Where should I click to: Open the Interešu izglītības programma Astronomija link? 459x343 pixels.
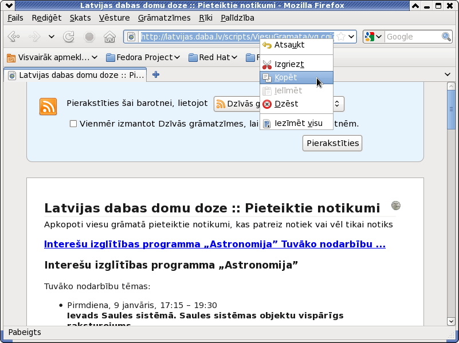point(214,244)
